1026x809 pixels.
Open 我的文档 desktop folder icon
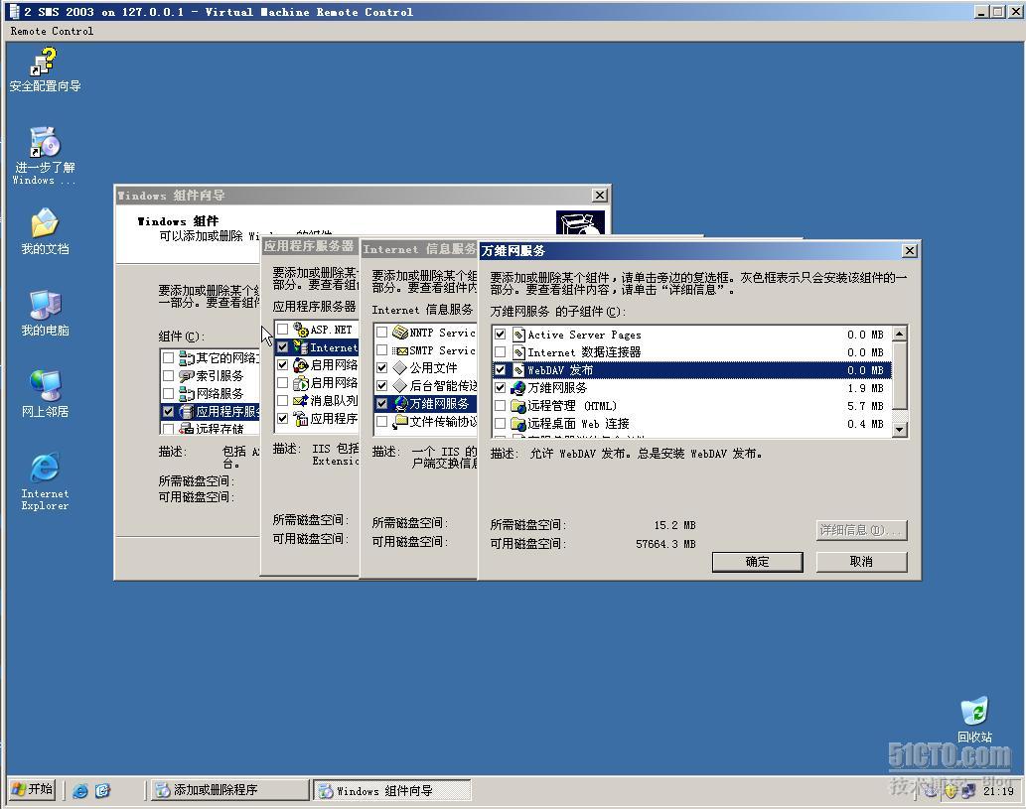point(45,230)
